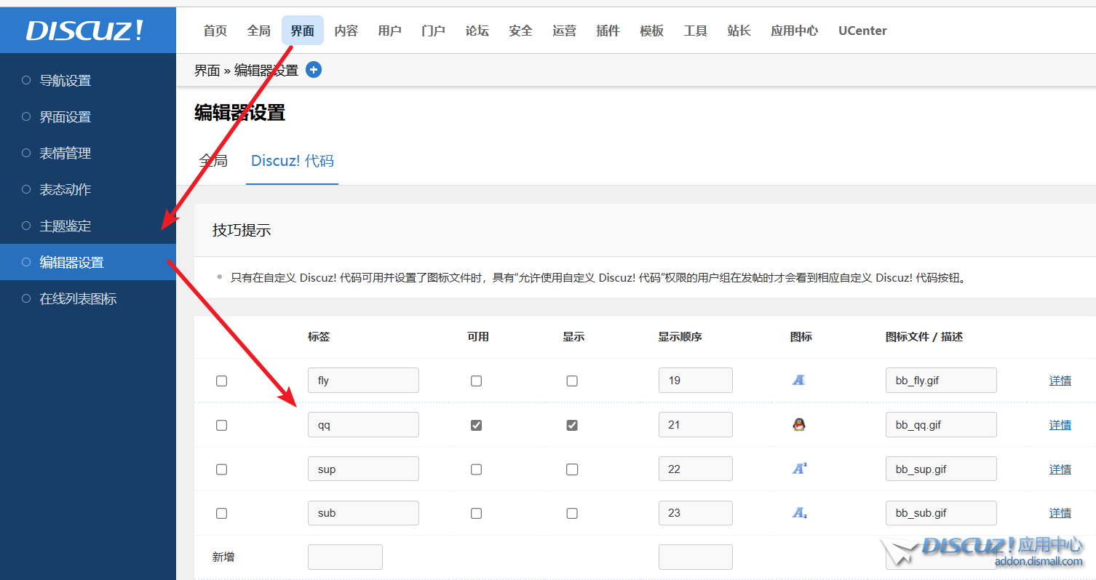Viewport: 1096px width, 580px height.
Task: Click the 显示顺序 field showing 19
Action: pyautogui.click(x=695, y=381)
